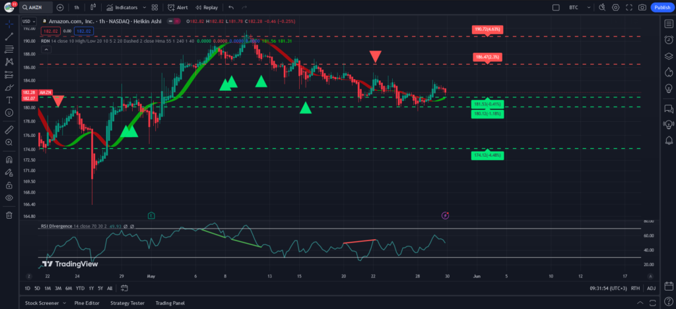Image resolution: width=676 pixels, height=309 pixels.
Task: Toggle stay in drawing mode
Action: click(x=9, y=173)
